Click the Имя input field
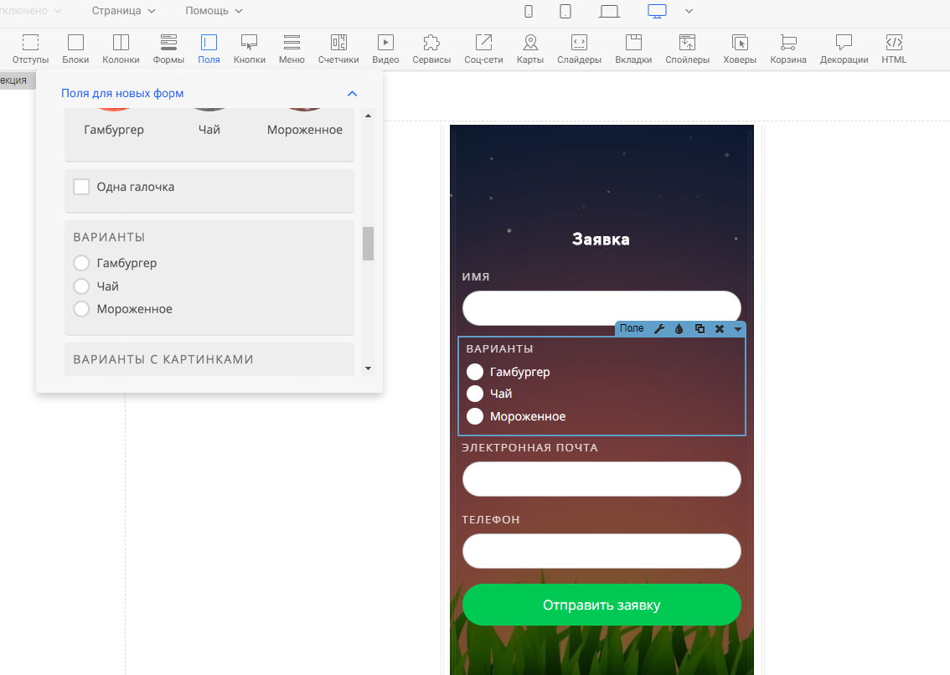The image size is (950, 675). (601, 308)
